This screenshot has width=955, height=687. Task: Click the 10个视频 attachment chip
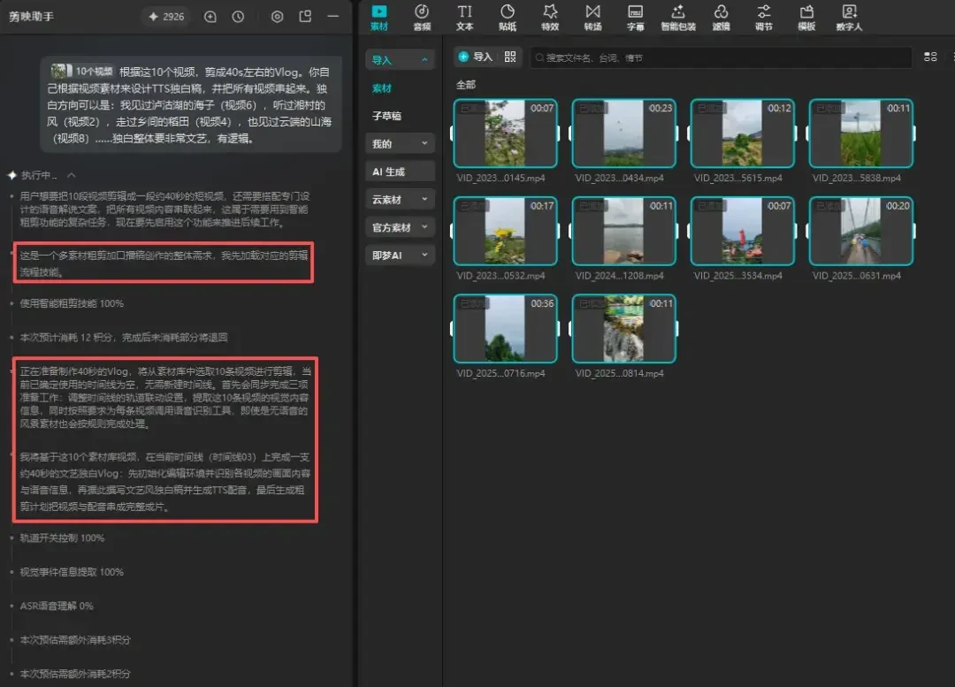point(82,72)
